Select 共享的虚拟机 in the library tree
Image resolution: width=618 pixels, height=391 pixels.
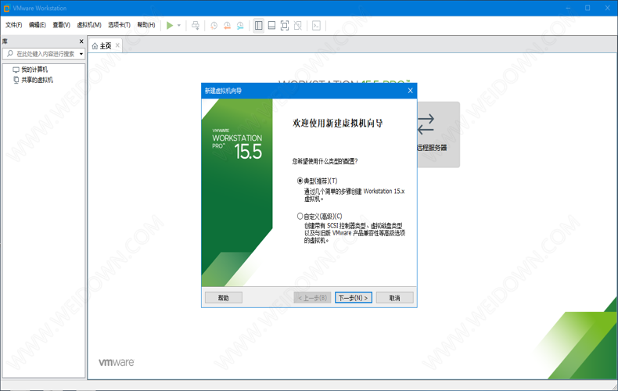click(x=37, y=80)
